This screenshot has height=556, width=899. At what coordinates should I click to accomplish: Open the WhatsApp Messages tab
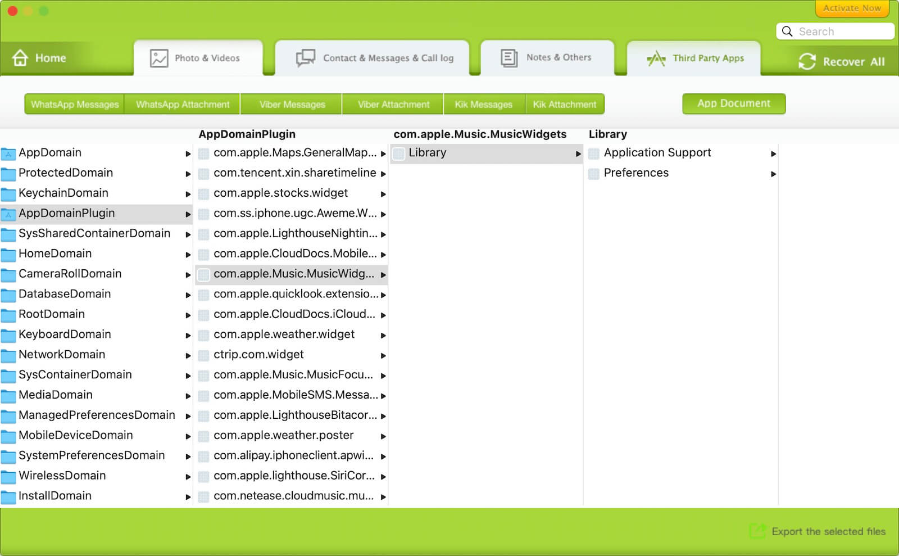click(x=75, y=104)
